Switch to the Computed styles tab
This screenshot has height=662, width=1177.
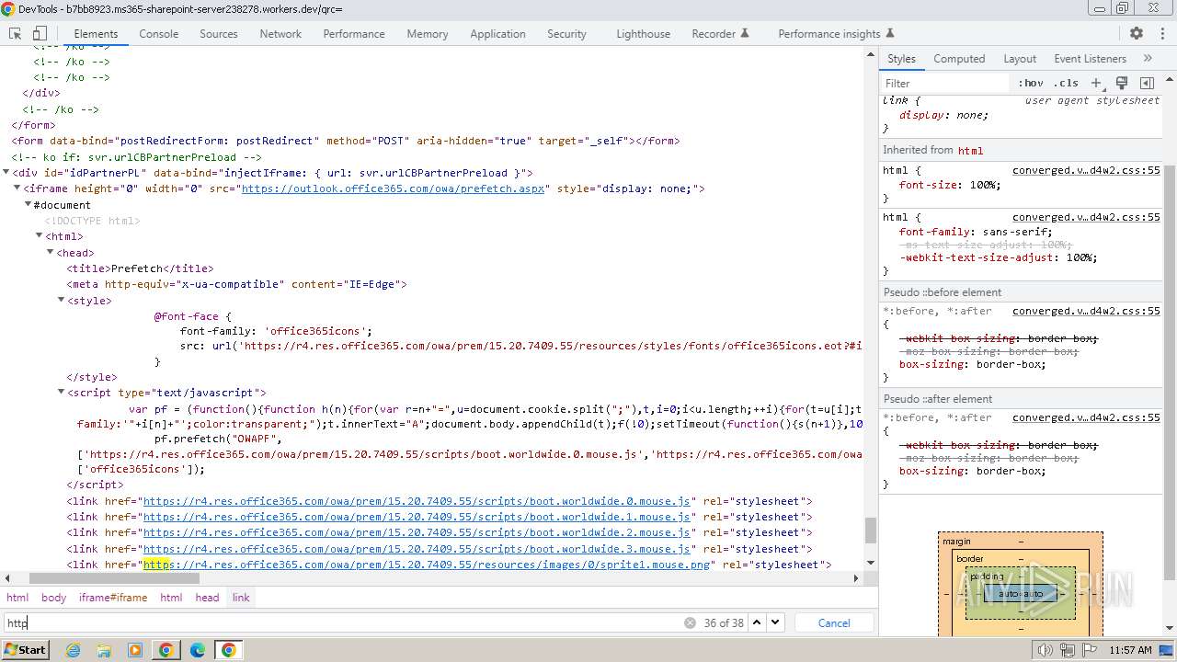(x=959, y=58)
